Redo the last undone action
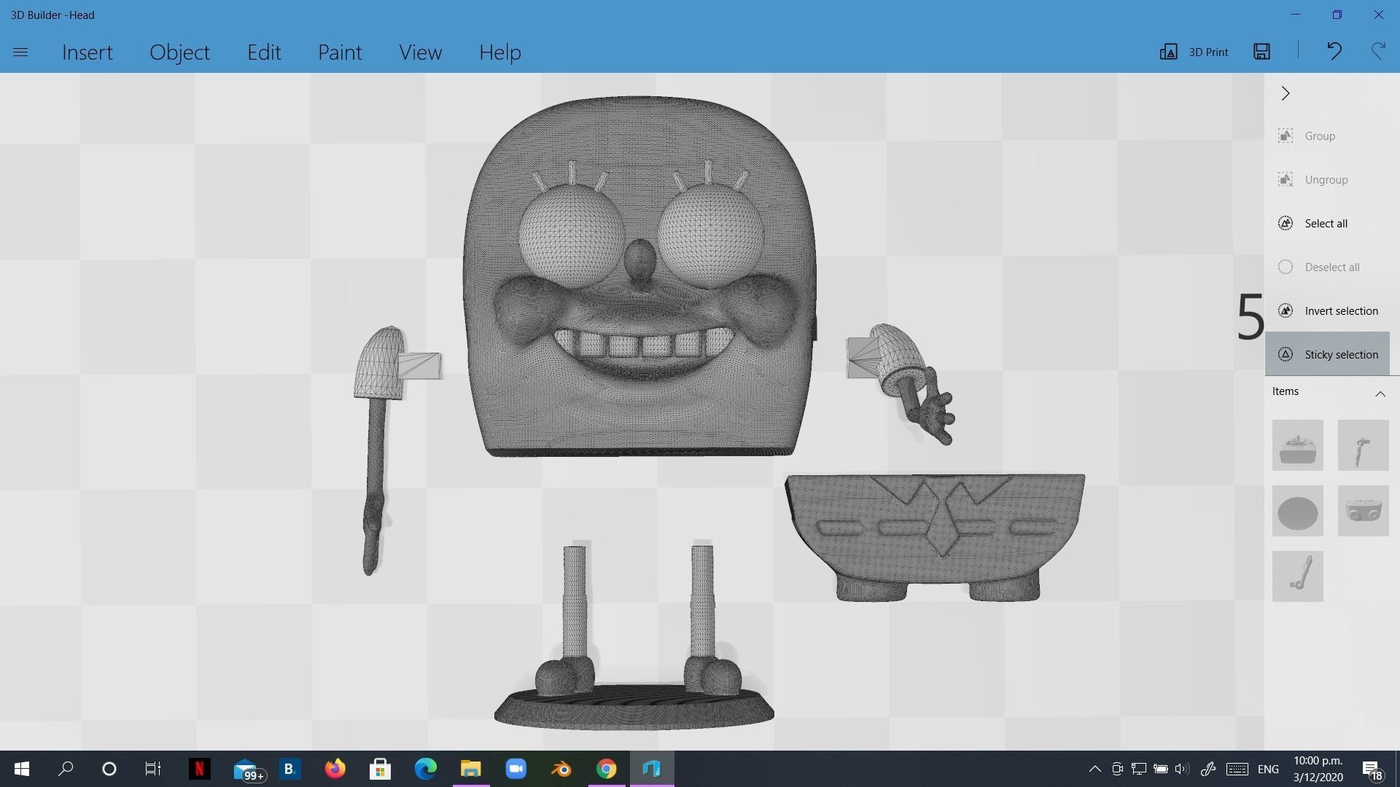 (1378, 51)
